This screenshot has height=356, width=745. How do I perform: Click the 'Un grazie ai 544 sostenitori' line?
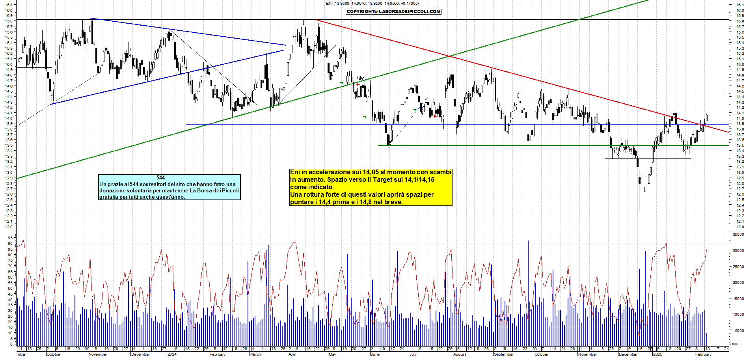pyautogui.click(x=168, y=184)
